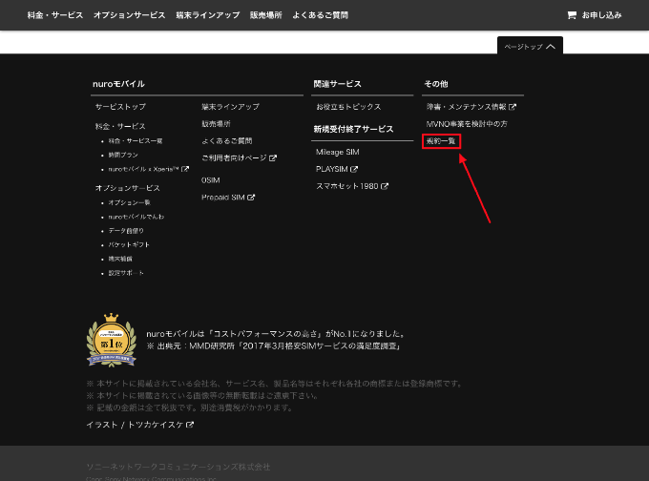Open the 設定サポート link
Viewport: 649px width, 481px height.
click(x=126, y=273)
